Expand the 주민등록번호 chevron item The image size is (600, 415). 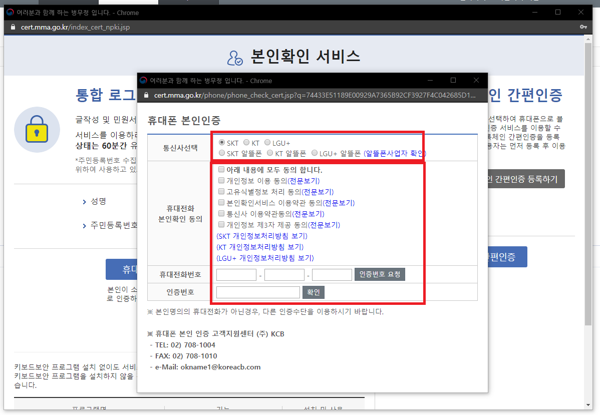84,226
